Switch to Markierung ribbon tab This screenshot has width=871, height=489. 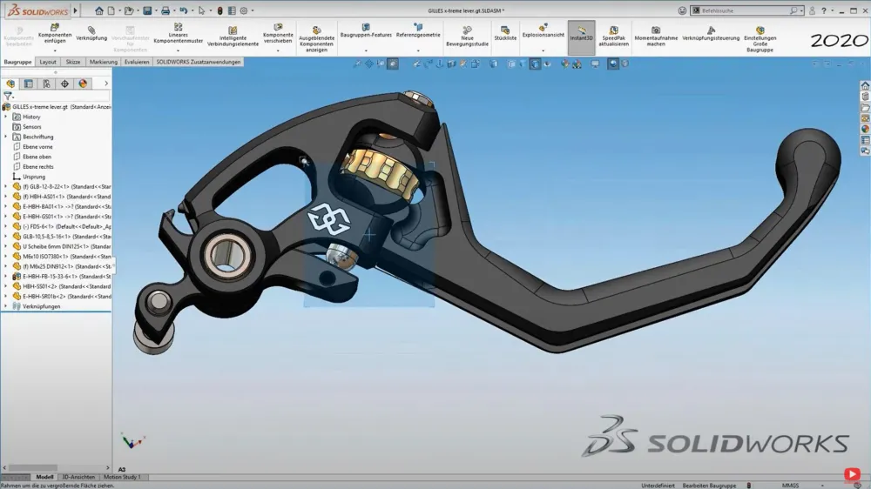pyautogui.click(x=104, y=62)
